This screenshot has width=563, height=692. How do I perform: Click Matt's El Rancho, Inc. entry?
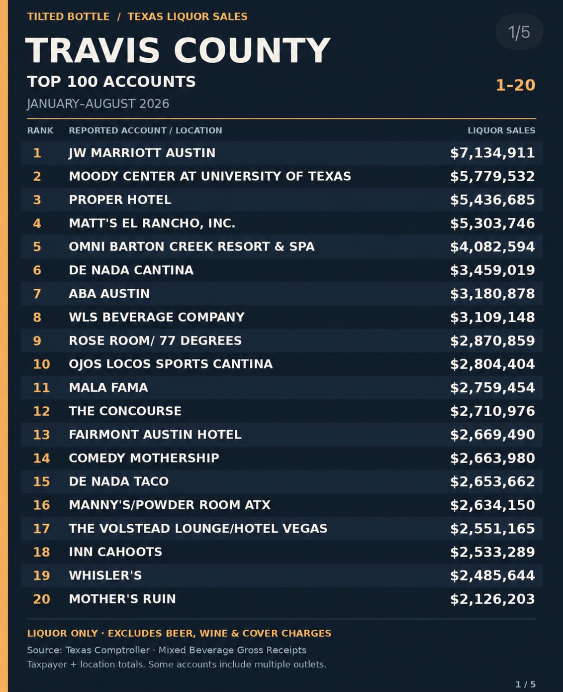pos(152,223)
